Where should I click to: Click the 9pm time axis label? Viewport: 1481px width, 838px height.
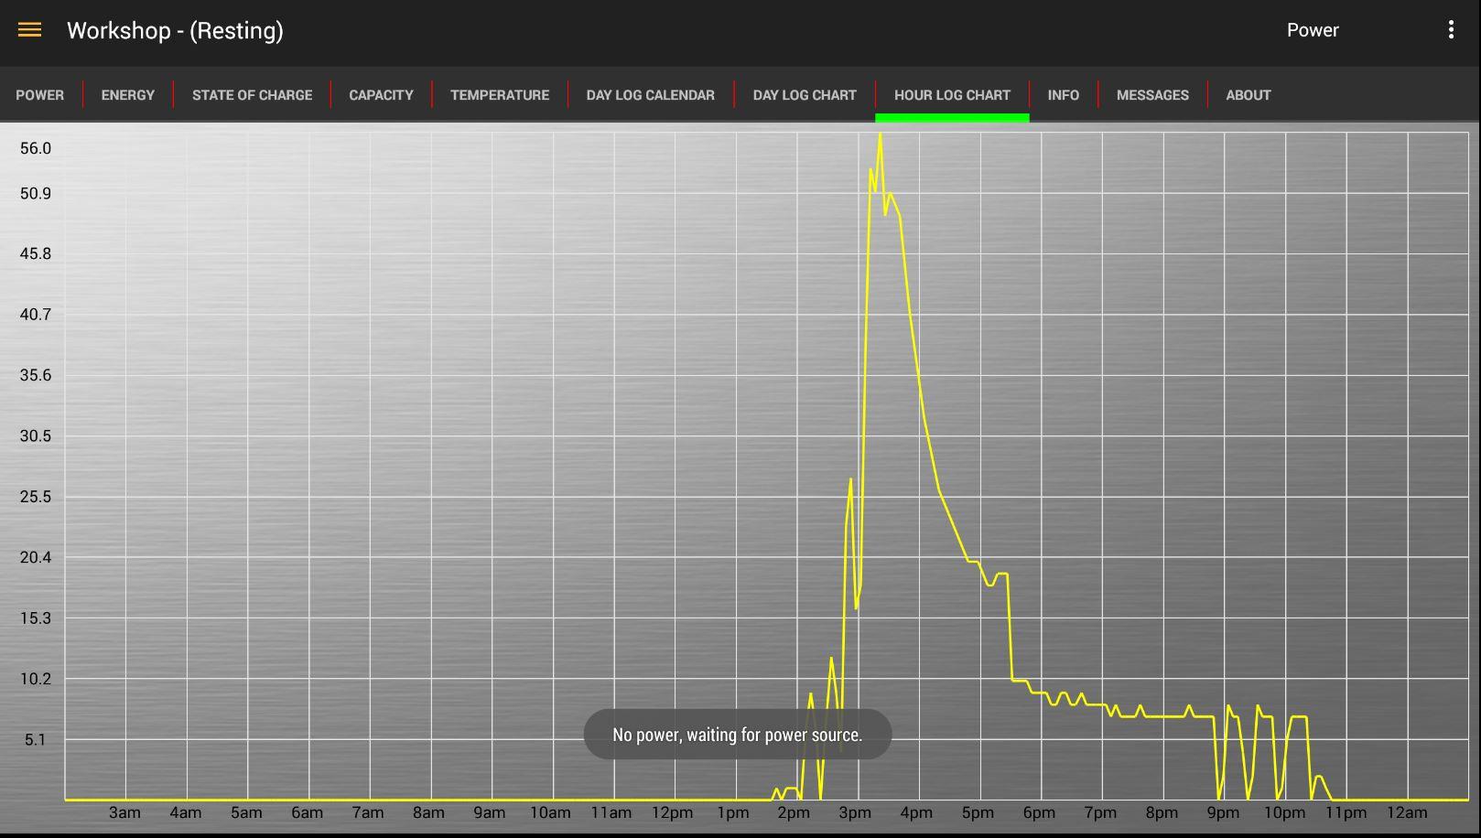(x=1223, y=812)
